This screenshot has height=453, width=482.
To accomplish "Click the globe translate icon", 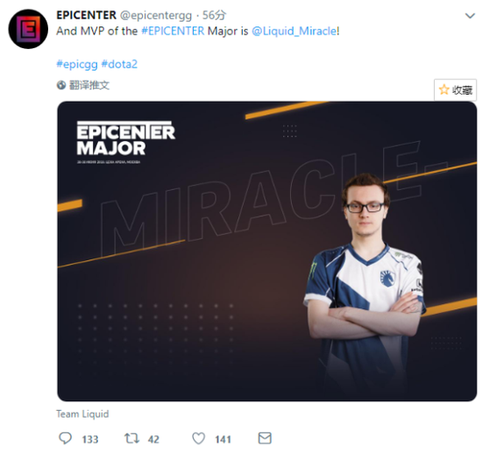I will coord(61,85).
